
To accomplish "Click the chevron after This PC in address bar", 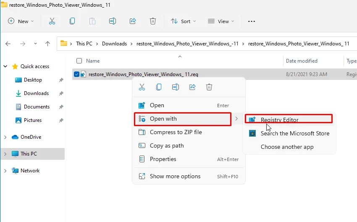I will click(x=97, y=44).
